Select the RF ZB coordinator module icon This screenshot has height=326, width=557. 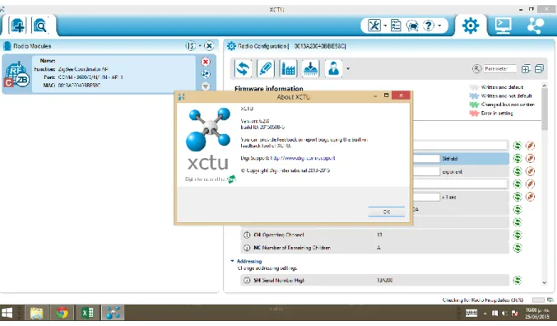click(x=16, y=74)
